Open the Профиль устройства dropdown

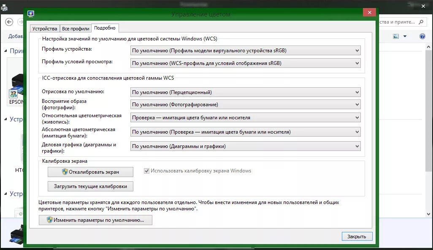[245, 51]
